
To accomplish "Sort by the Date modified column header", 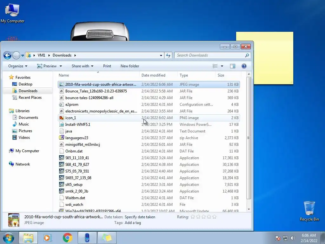I will 159,75.
